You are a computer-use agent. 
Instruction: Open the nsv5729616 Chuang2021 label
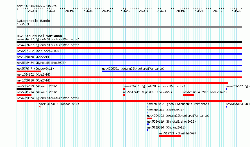pyautogui.click(x=166, y=127)
